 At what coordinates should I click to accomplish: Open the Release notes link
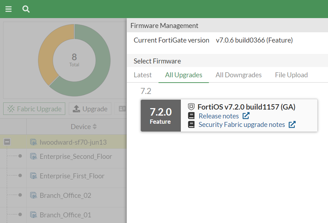218,116
